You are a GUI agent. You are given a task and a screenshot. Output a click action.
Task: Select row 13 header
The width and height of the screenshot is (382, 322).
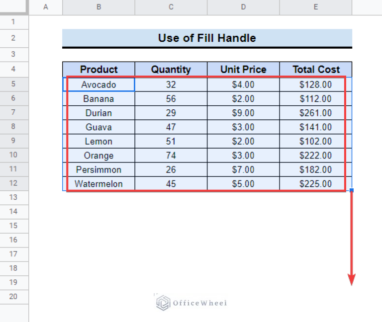click(13, 197)
